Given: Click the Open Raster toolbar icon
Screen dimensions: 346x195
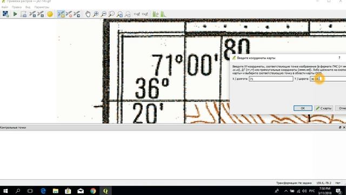Looking at the screenshot, I should click(x=5, y=14).
